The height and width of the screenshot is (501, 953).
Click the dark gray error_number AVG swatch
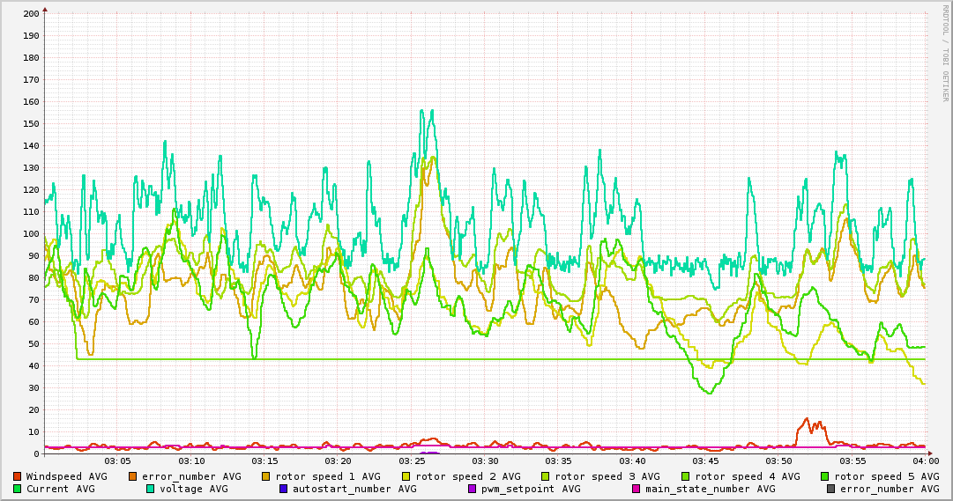[830, 489]
